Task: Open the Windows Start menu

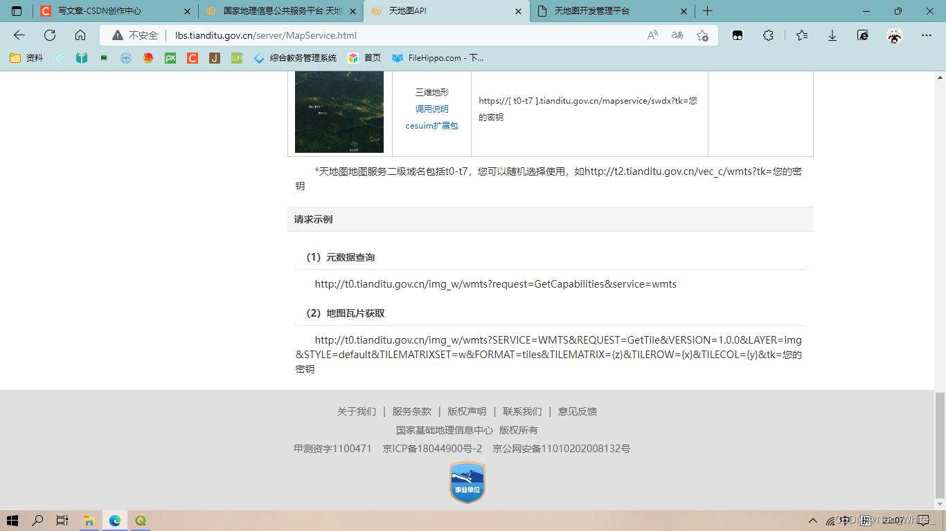Action: click(12, 521)
